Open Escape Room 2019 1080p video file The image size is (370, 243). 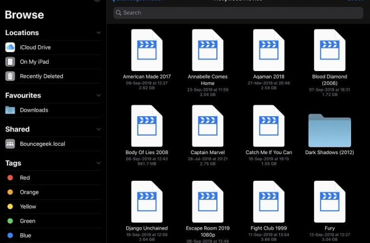point(208,202)
